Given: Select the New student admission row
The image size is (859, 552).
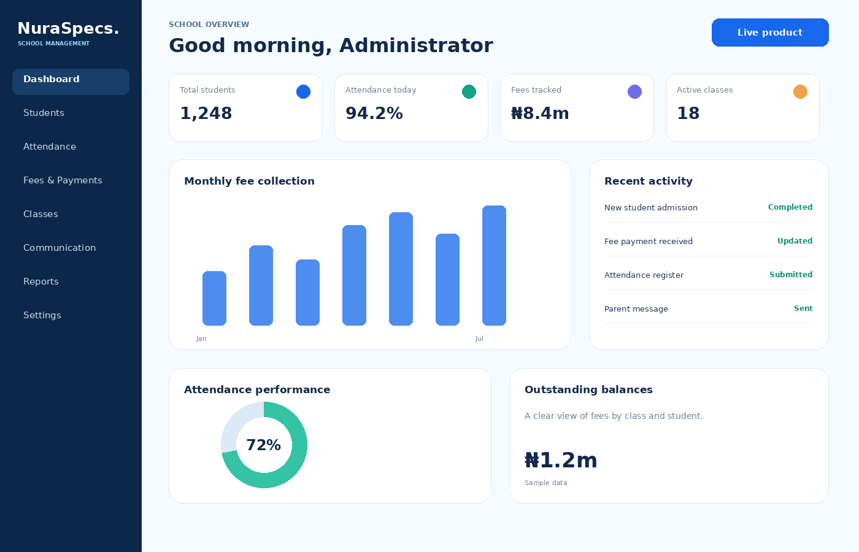Looking at the screenshot, I should point(709,207).
